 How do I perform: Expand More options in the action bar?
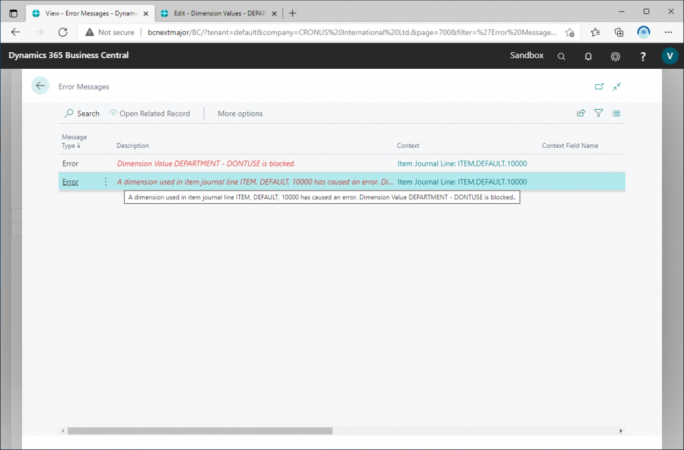click(240, 114)
